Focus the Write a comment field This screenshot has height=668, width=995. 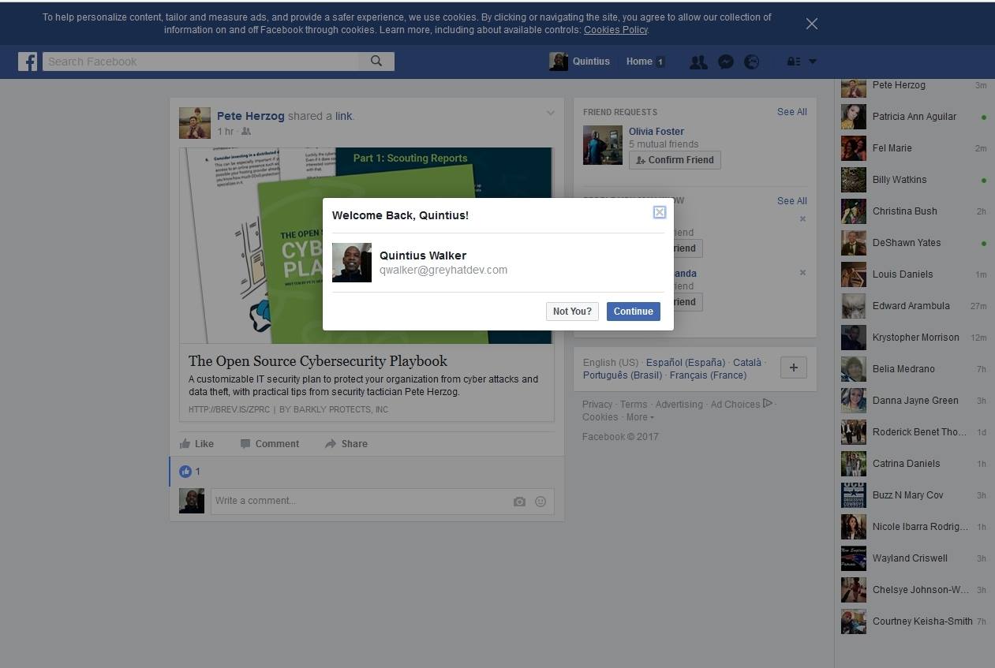point(361,501)
